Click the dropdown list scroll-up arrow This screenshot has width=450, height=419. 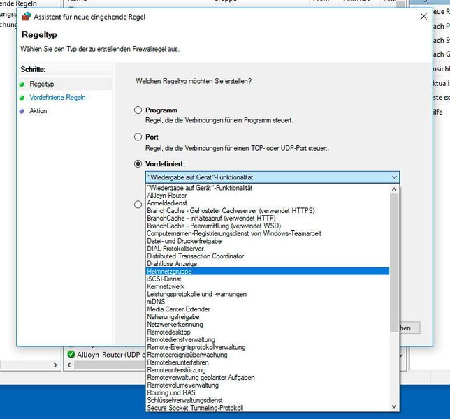click(x=394, y=189)
